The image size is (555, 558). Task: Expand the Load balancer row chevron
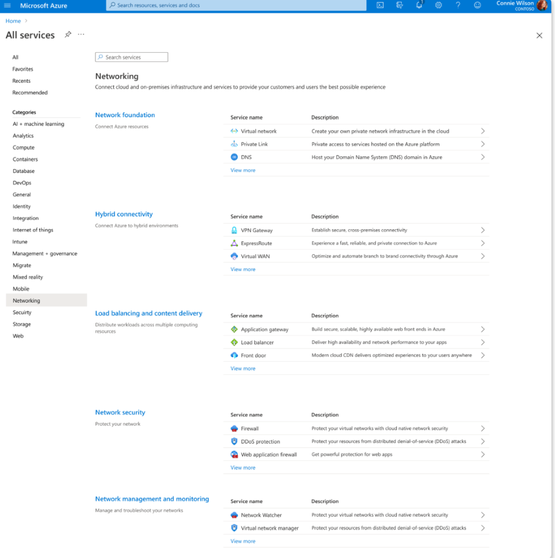[483, 342]
